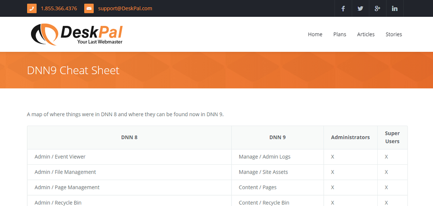Navigate to the Stories menu item
The image size is (433, 206).
coord(394,34)
